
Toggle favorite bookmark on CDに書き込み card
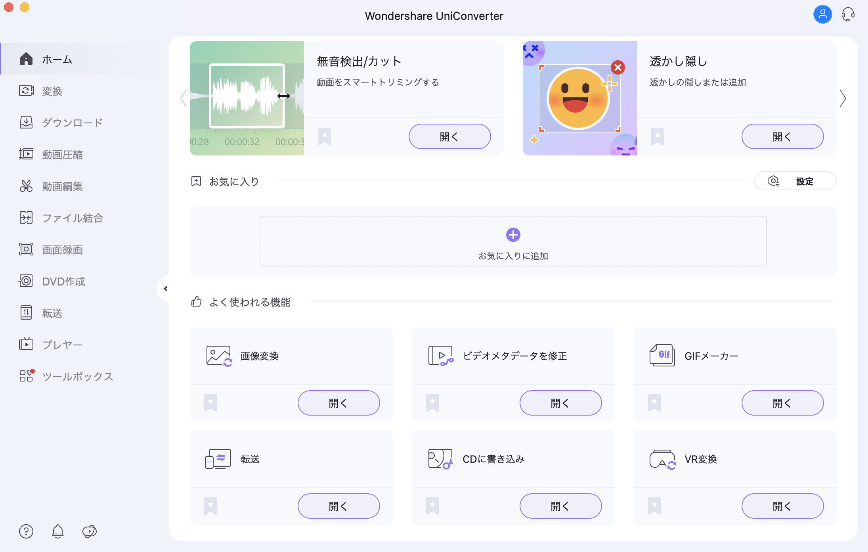click(432, 506)
